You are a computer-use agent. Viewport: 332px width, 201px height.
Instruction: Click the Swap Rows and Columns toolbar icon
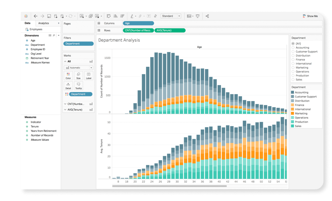coord(108,16)
